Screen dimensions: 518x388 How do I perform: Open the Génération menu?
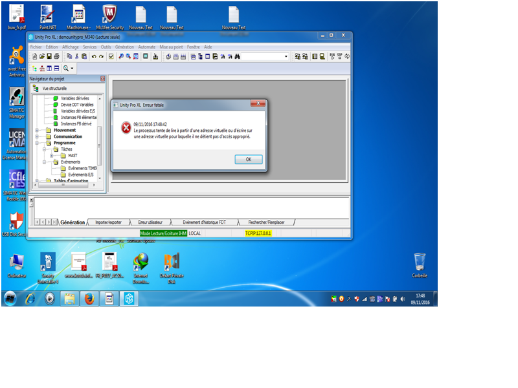[x=124, y=47]
